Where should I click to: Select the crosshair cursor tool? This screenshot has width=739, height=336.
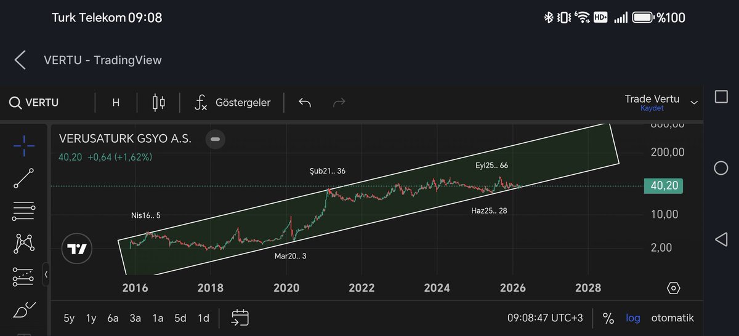click(24, 146)
